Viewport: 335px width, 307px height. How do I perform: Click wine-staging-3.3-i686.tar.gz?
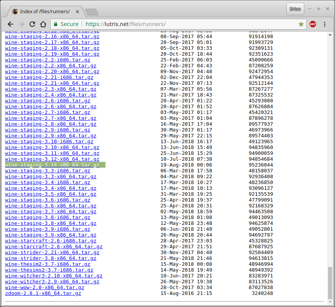coord(47,171)
